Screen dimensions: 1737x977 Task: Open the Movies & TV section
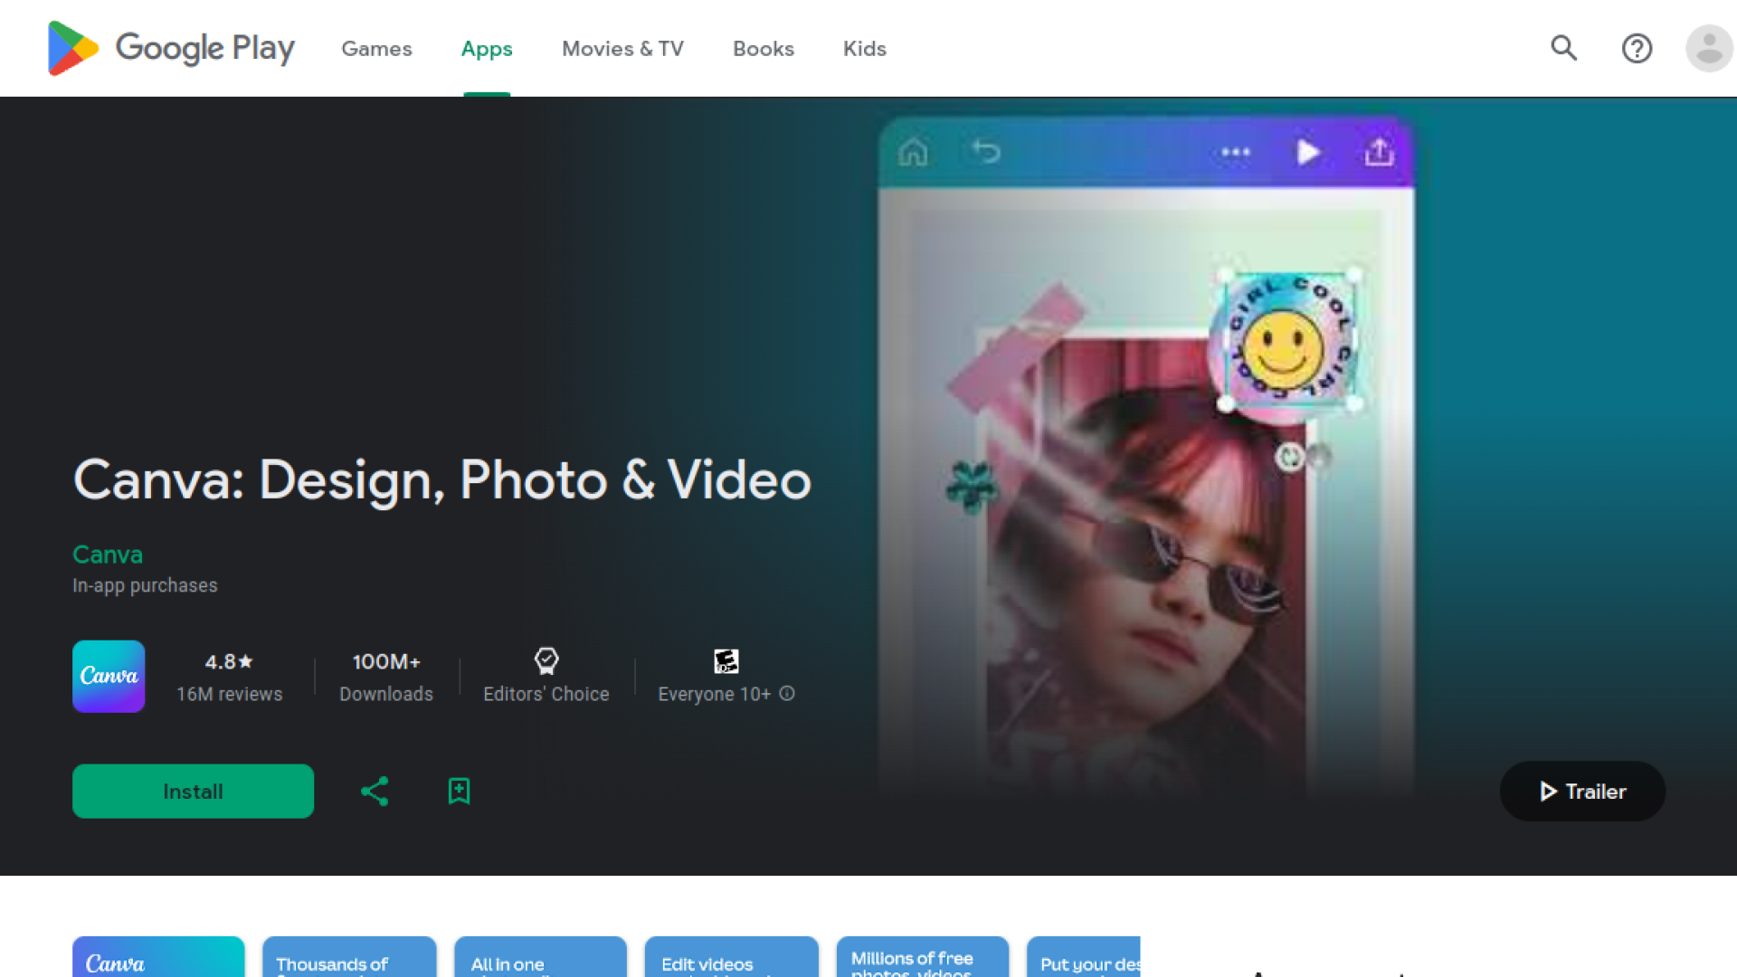(x=622, y=49)
